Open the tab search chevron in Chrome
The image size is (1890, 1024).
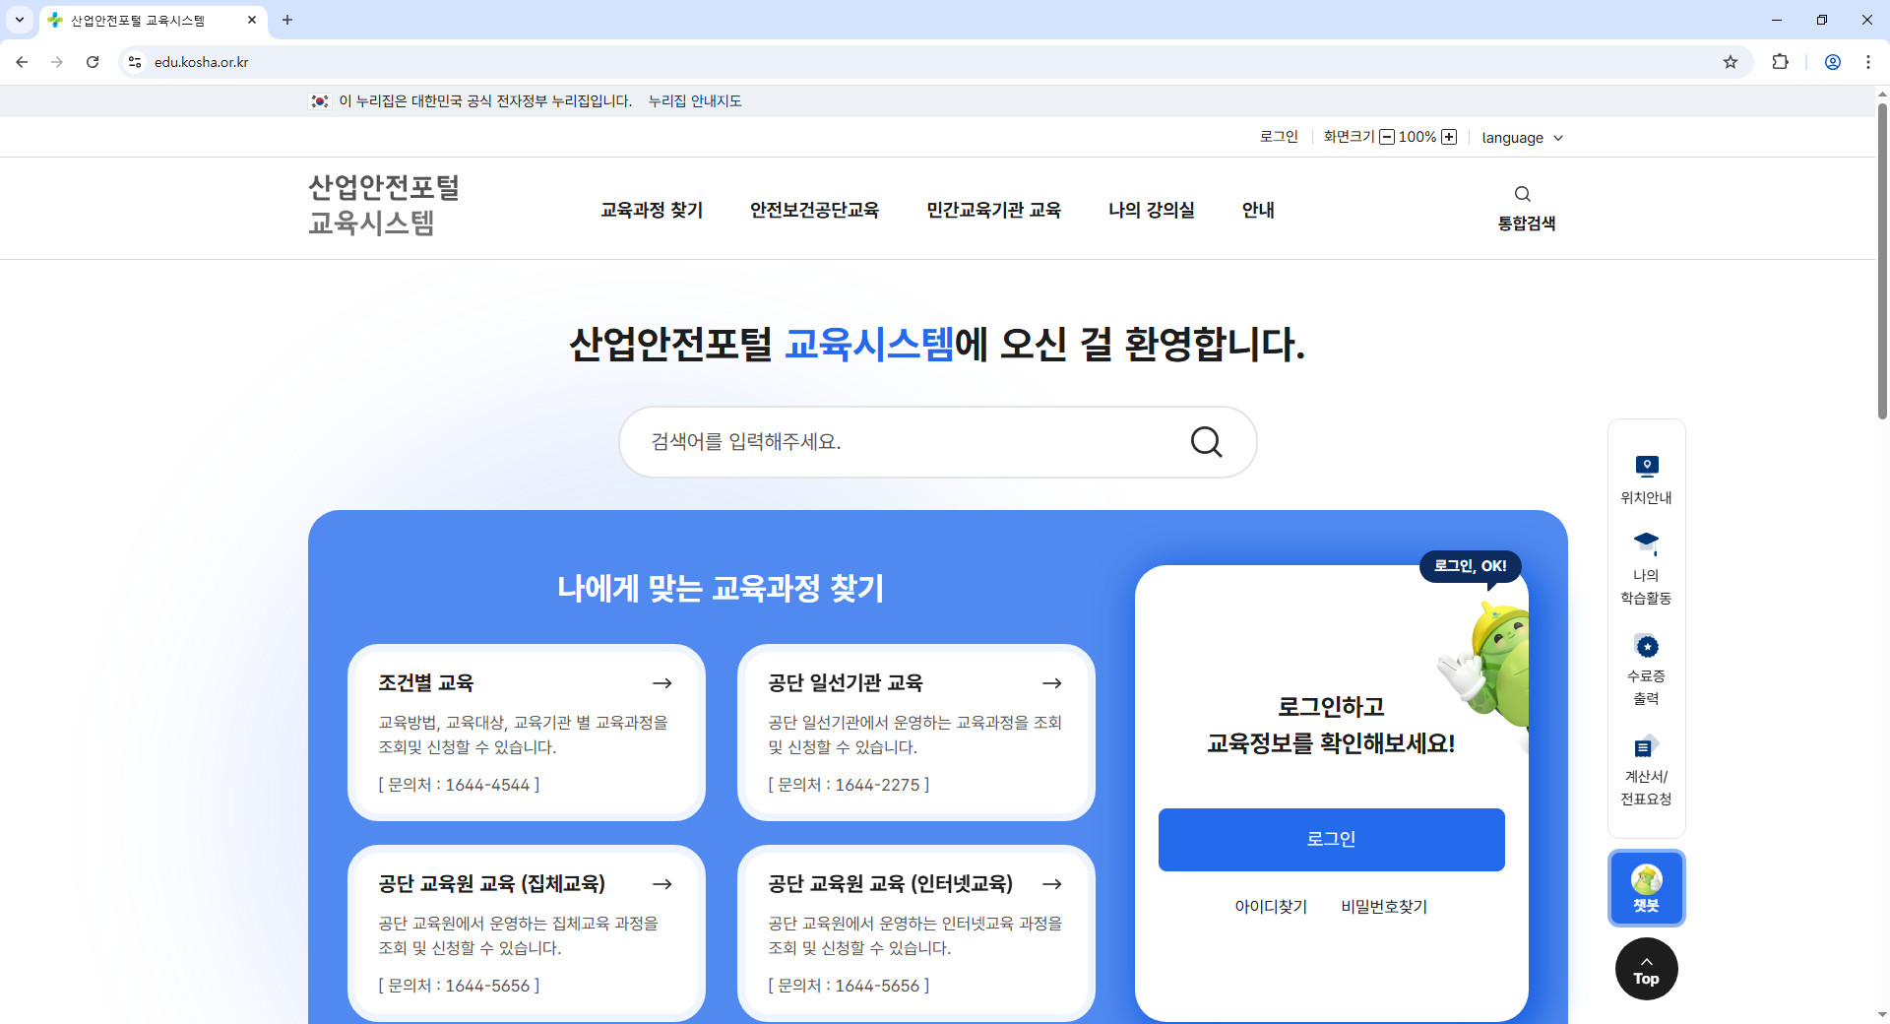[20, 20]
